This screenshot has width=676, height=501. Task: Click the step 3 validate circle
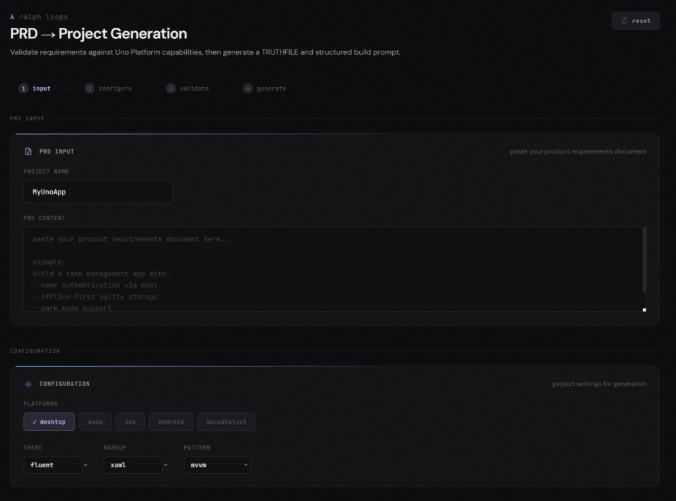tap(171, 89)
